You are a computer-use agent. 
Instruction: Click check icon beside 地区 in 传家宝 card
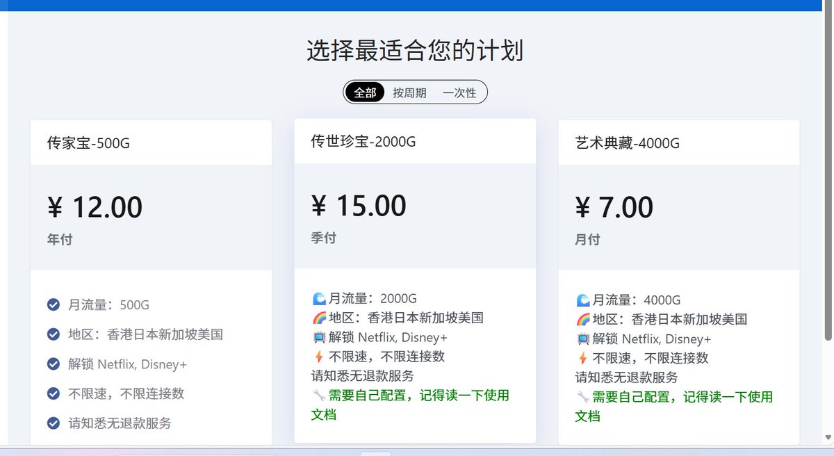[x=54, y=334]
